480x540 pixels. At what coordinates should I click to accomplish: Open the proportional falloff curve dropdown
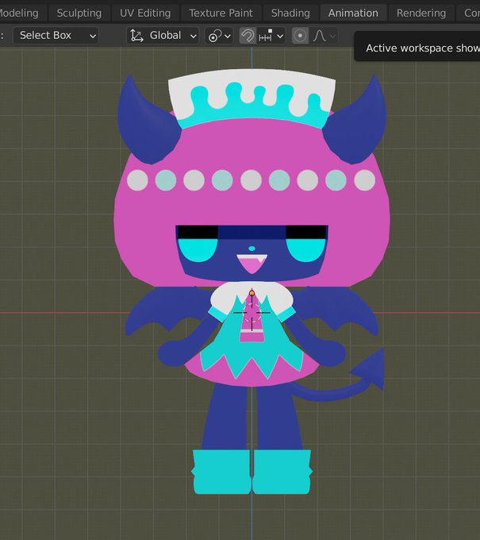324,36
